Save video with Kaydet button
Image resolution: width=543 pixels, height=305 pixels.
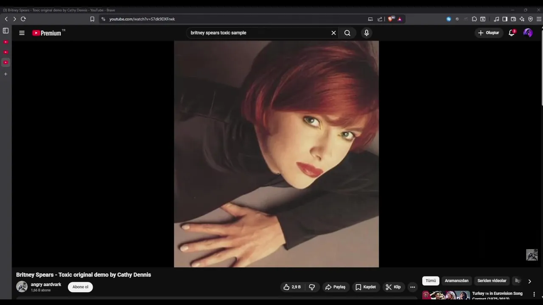pyautogui.click(x=365, y=287)
